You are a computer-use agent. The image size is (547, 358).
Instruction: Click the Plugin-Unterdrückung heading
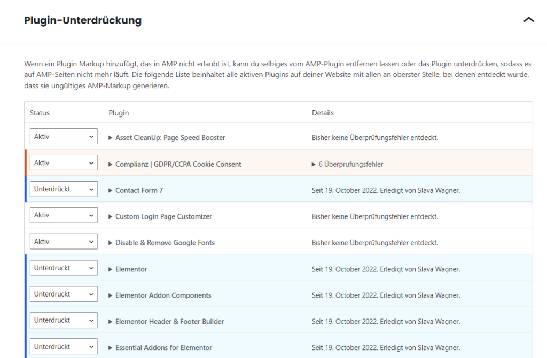coord(83,20)
